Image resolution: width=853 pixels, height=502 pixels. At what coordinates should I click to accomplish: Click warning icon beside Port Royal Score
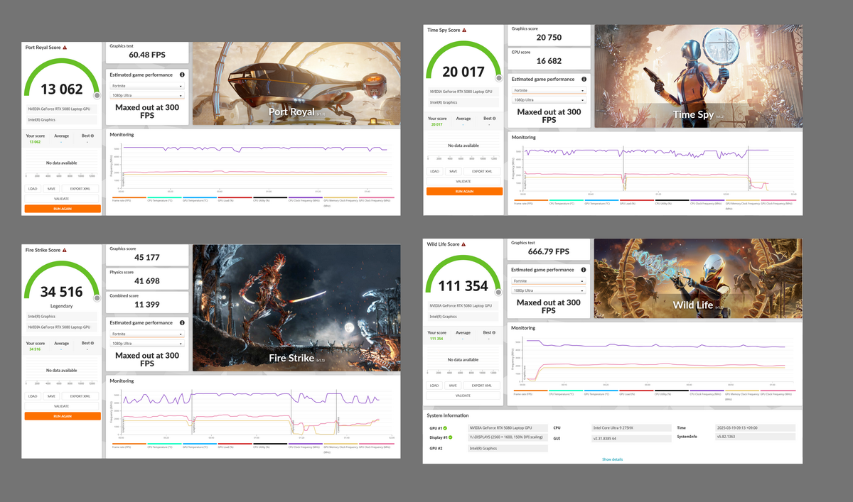65,48
